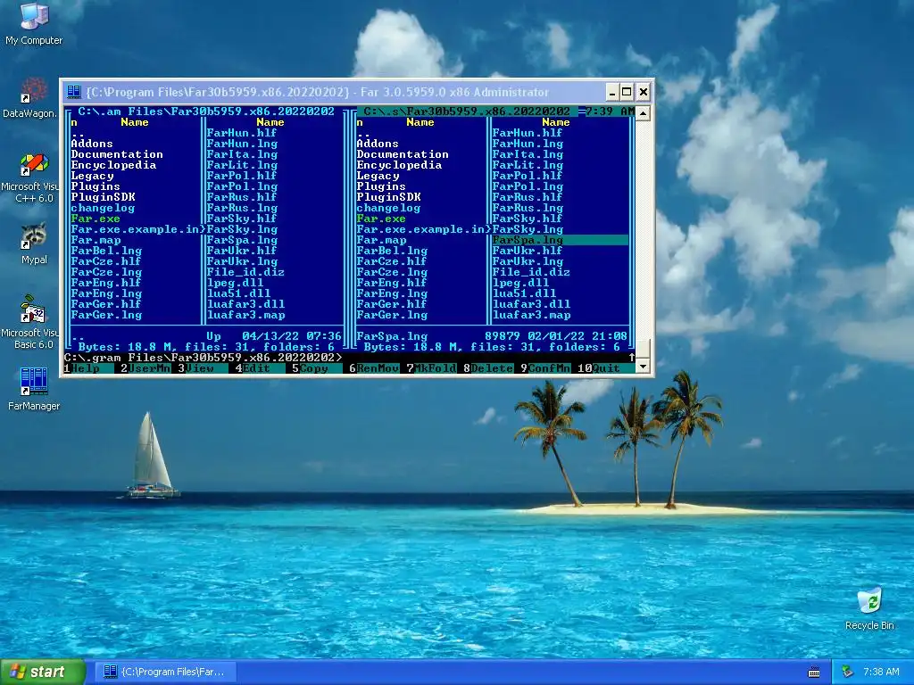Click console scrollbar up arrow

coord(643,113)
